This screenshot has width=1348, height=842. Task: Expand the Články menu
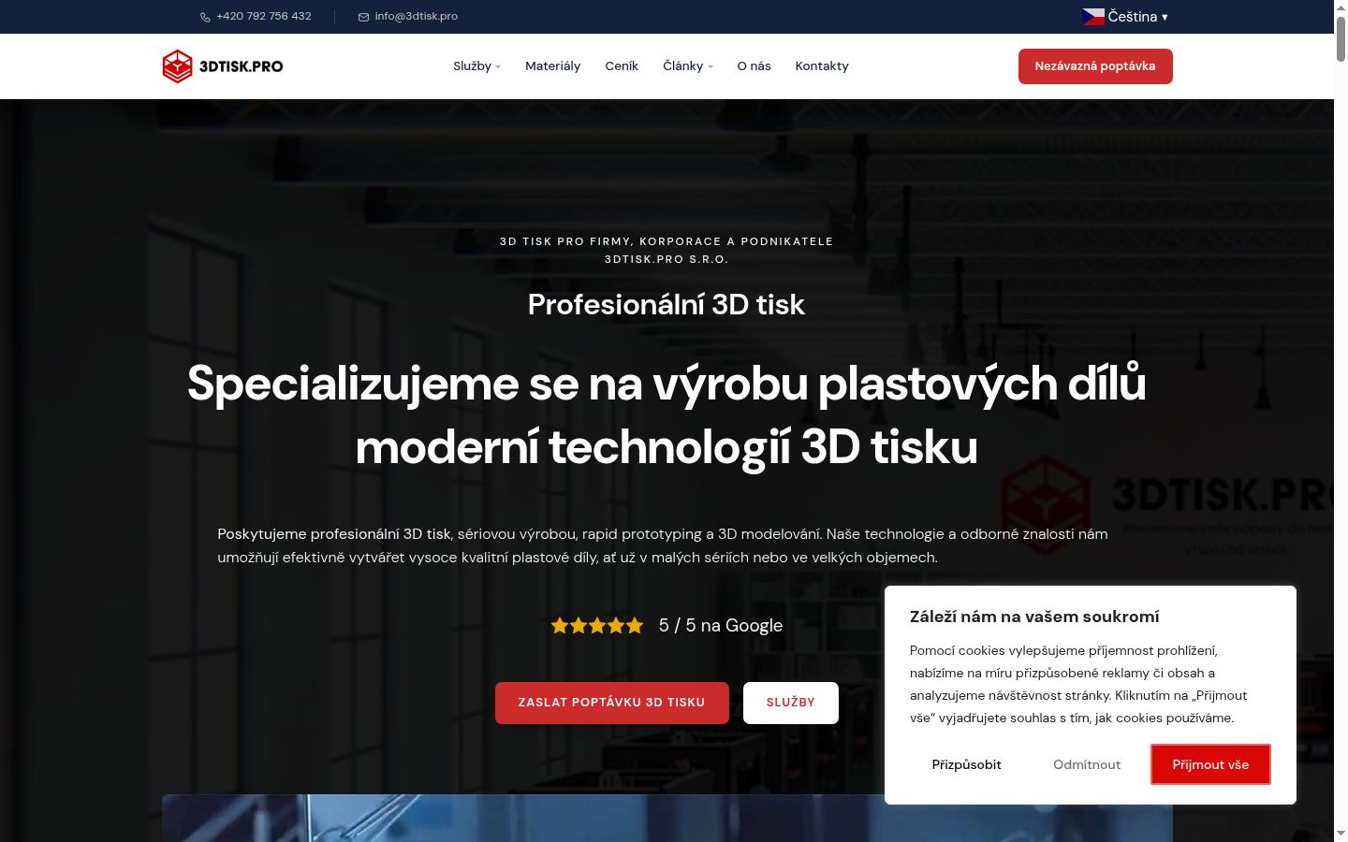point(688,66)
